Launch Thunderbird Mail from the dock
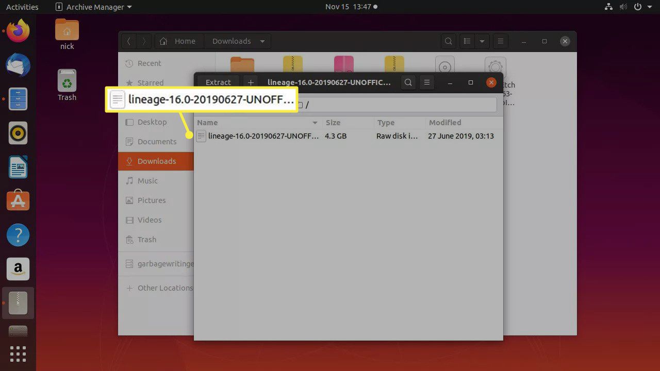Image resolution: width=660 pixels, height=371 pixels. [x=18, y=65]
